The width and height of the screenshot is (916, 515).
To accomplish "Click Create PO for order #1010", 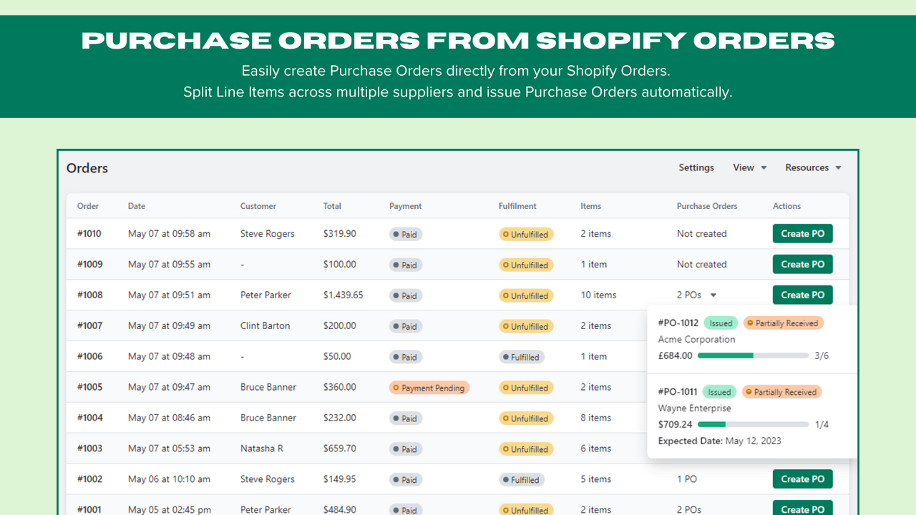I will pyautogui.click(x=802, y=233).
